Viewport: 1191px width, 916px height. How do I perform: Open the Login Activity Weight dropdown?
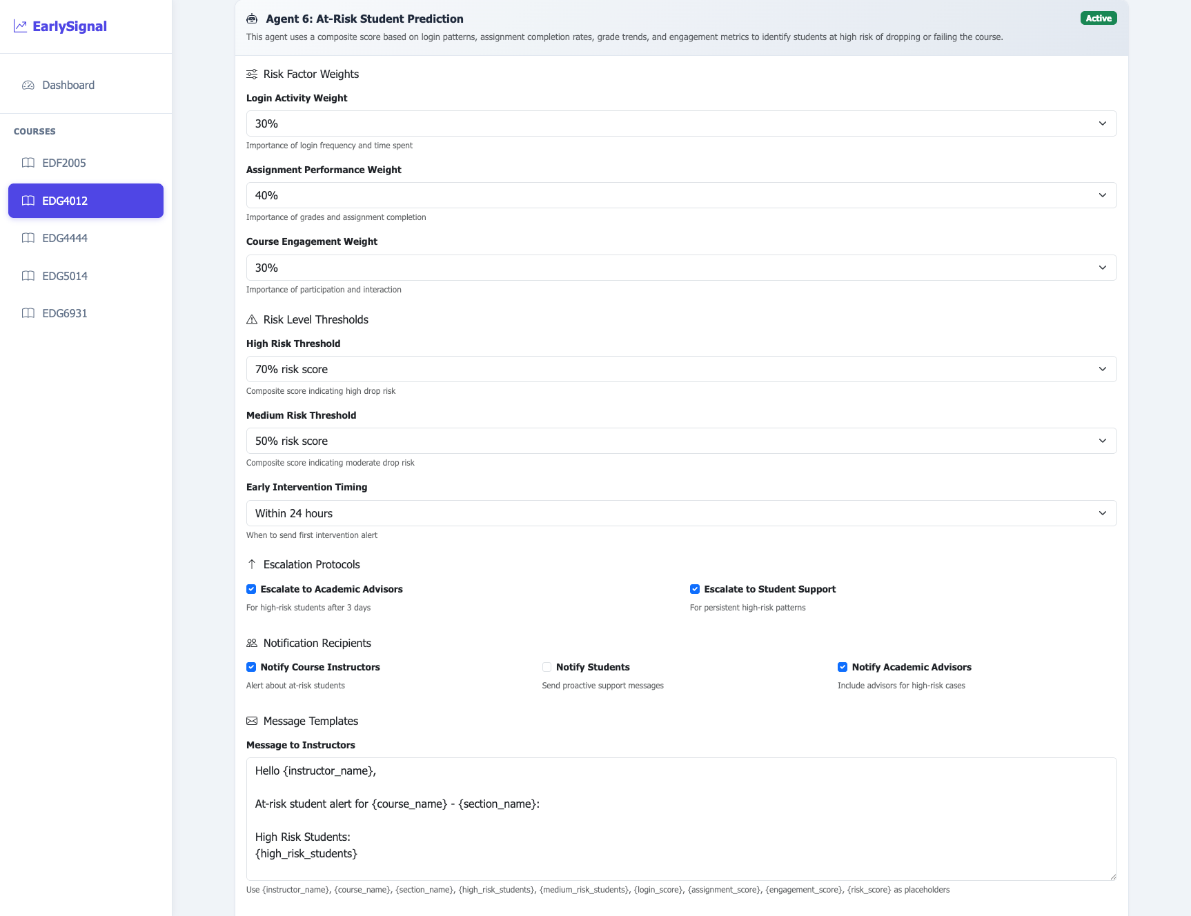[x=681, y=123]
